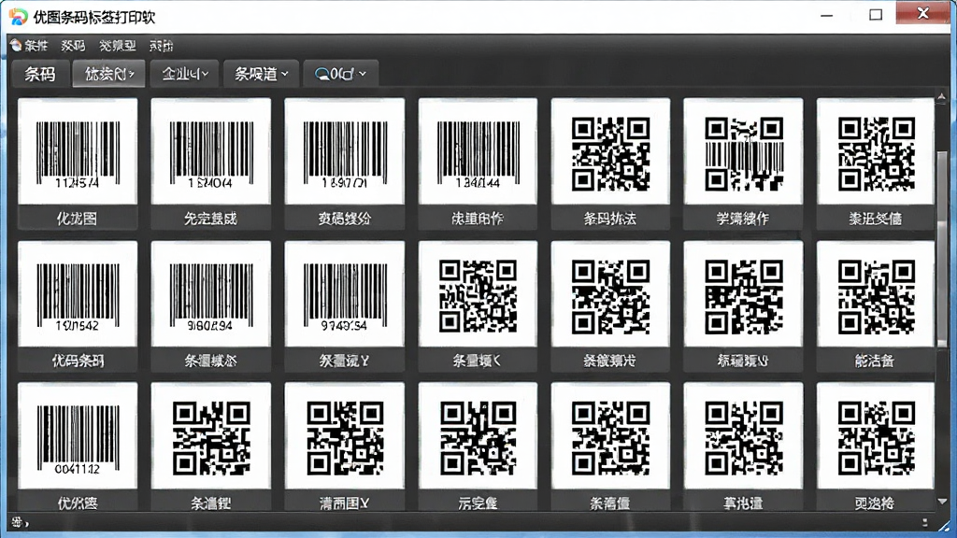Screen dimensions: 957x538
Task: Select the QR code labeled 示完售
Action: click(x=478, y=447)
